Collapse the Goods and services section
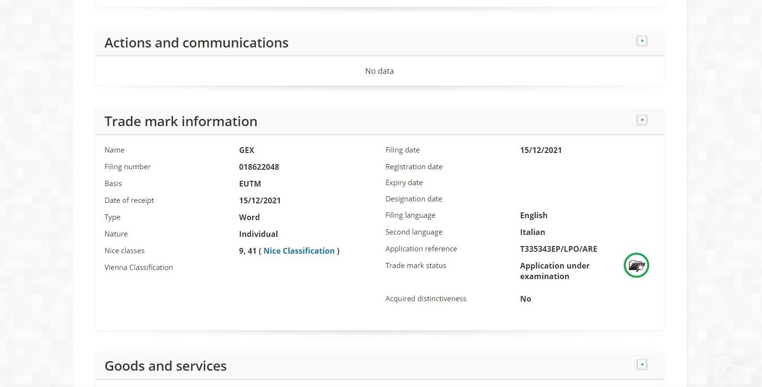The height and width of the screenshot is (387, 762). pyautogui.click(x=642, y=364)
